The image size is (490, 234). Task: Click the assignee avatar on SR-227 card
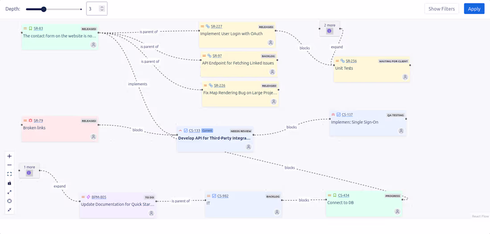coord(271,42)
